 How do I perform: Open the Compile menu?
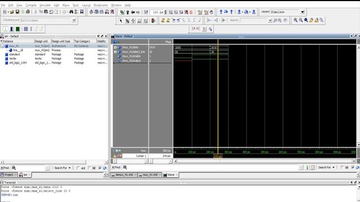pos(31,5)
